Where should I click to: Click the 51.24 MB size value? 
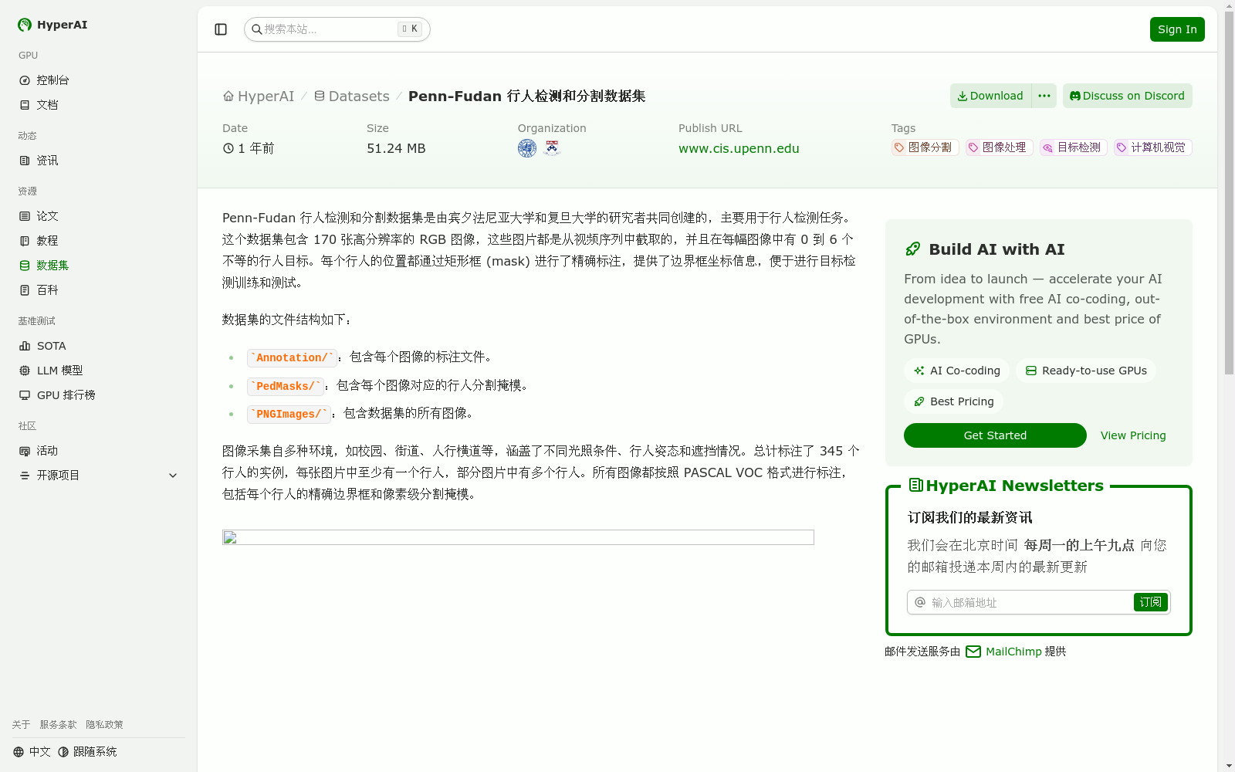396,148
